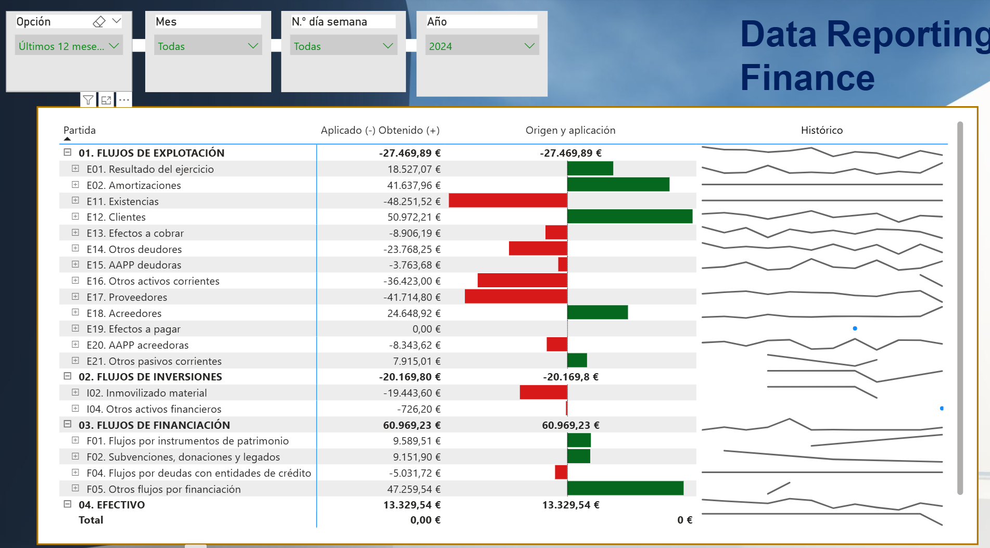This screenshot has height=548, width=990.
Task: Expand E02. Amortizaciones row
Action: point(75,185)
